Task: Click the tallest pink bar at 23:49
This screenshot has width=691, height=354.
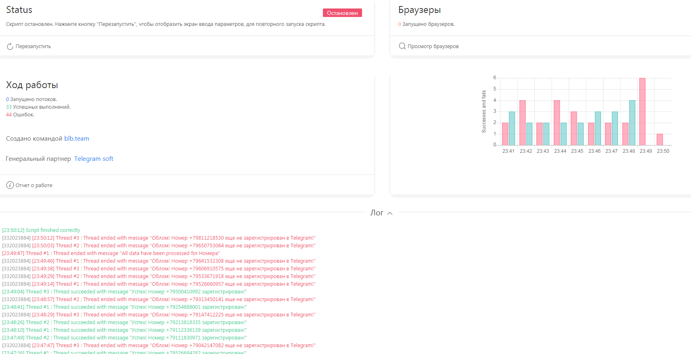Action: pyautogui.click(x=642, y=112)
